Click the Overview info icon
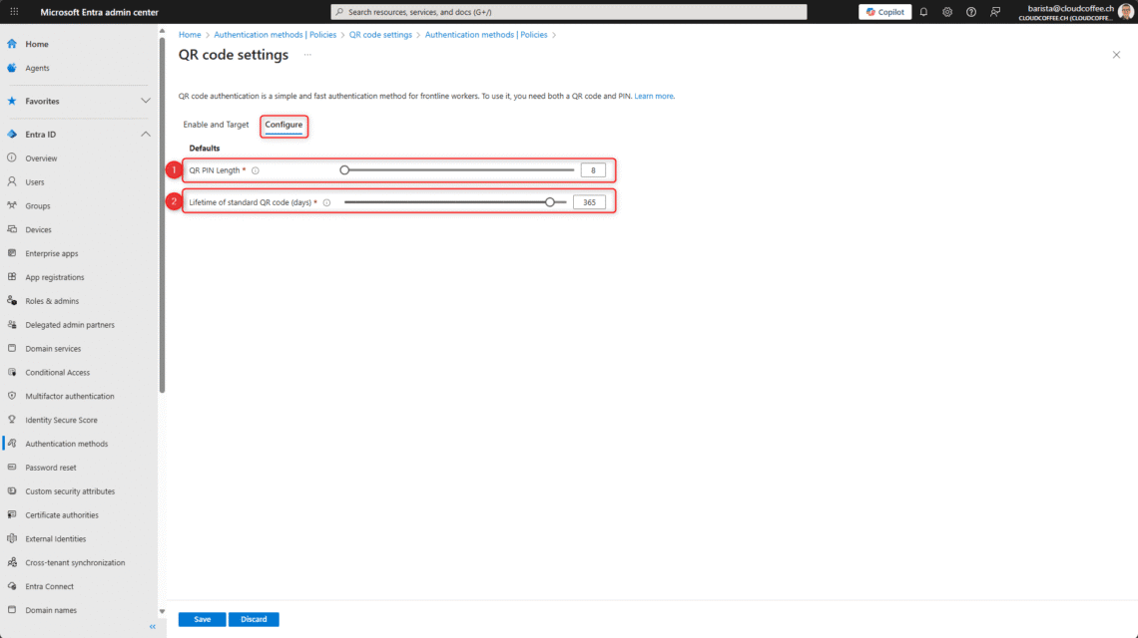 (x=12, y=159)
